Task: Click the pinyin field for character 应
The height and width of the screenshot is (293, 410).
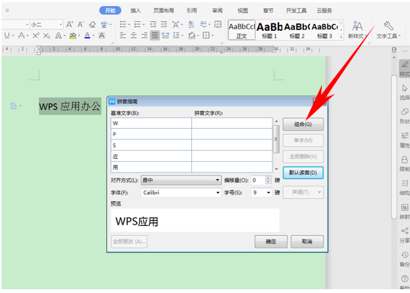Action: [232, 157]
